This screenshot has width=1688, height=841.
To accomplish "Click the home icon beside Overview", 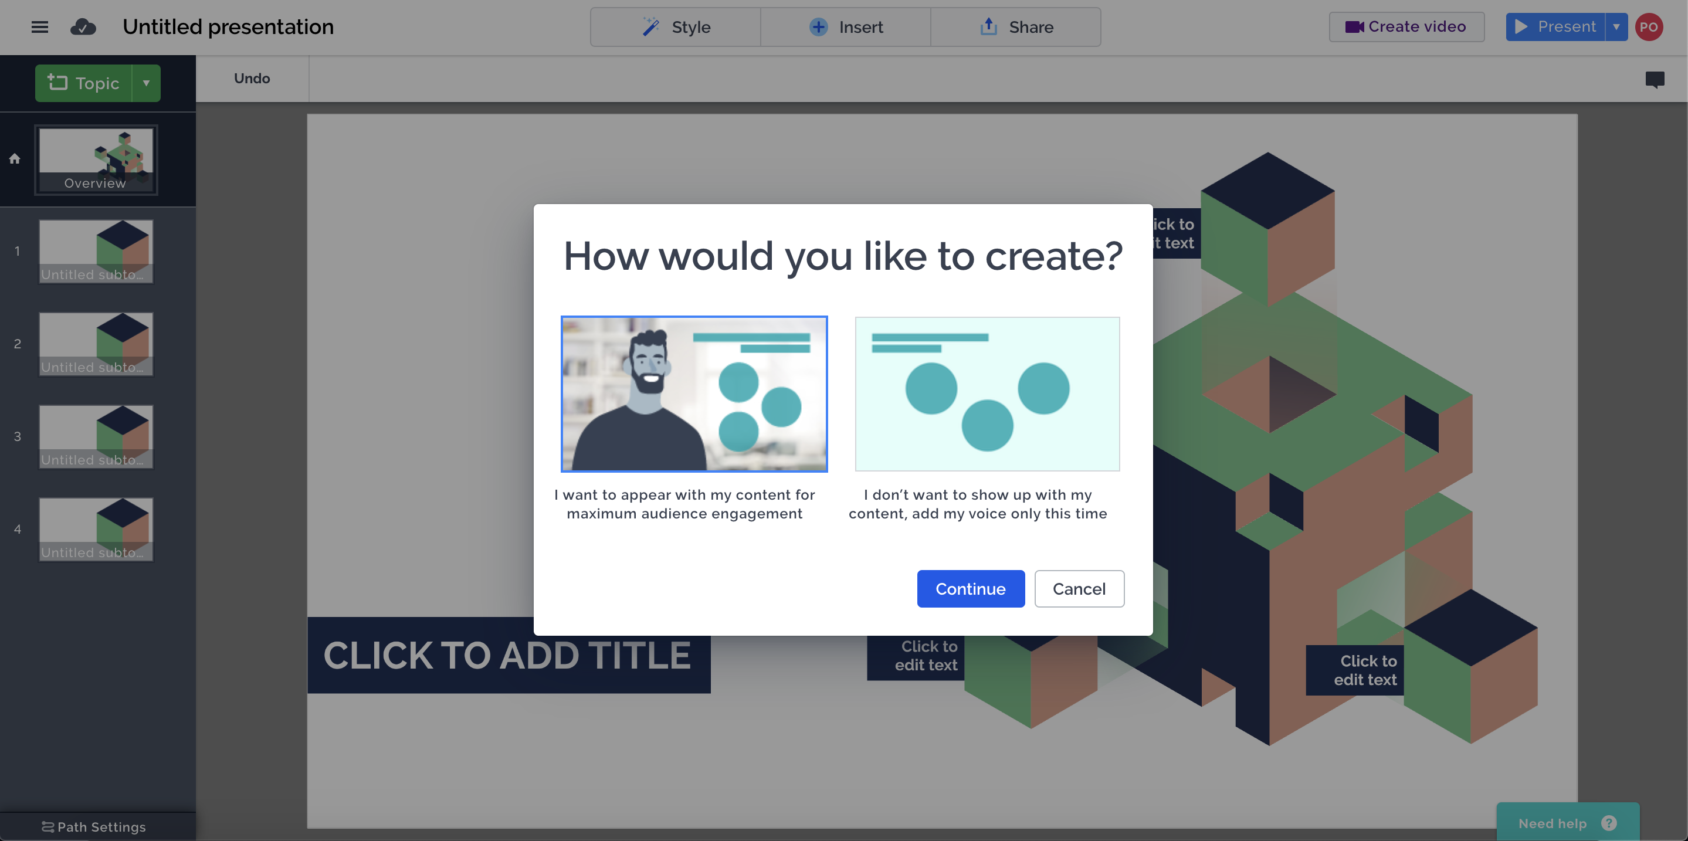I will pos(15,158).
